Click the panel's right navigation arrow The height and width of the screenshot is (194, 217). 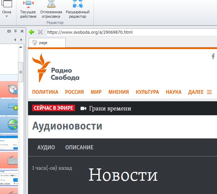click(21, 40)
